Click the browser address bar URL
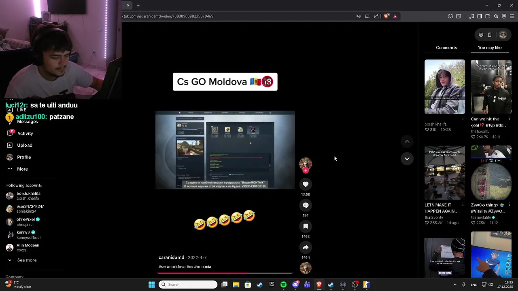Image resolution: width=518 pixels, height=291 pixels. 168,16
